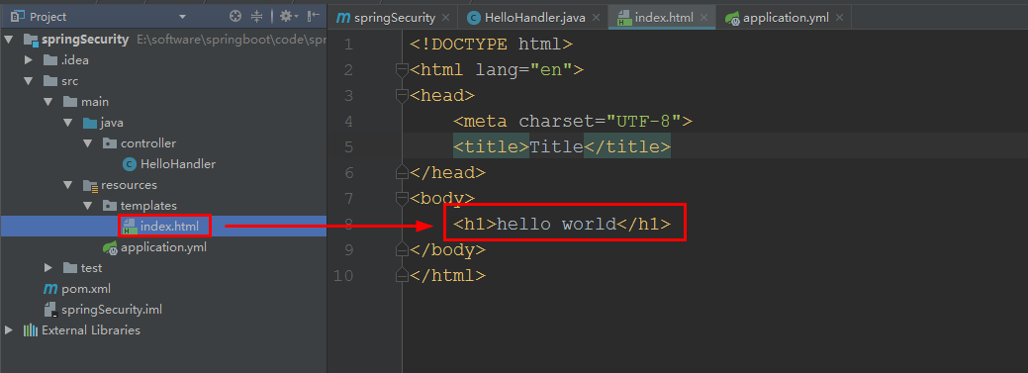This screenshot has height=373, width=1028.
Task: Hide the Project tool window
Action: 314,17
